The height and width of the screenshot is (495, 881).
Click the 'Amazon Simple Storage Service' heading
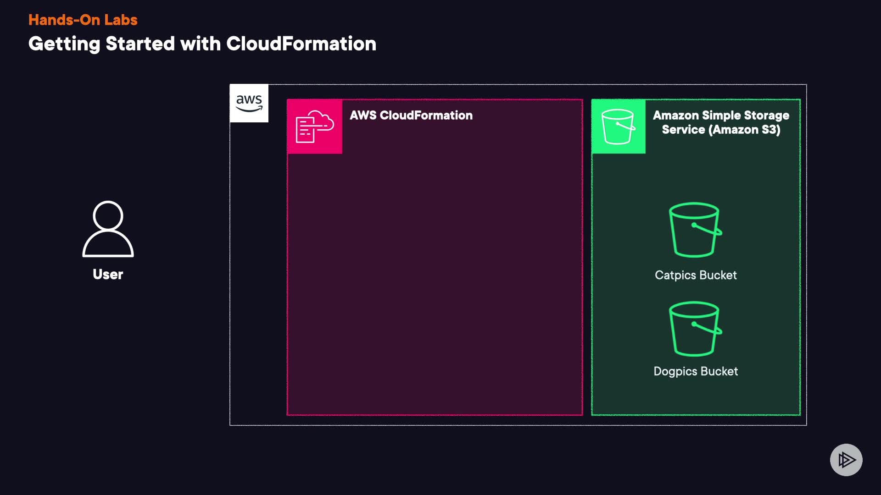721,115
